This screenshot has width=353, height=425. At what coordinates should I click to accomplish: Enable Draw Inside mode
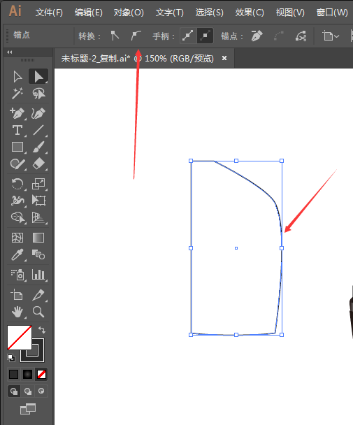click(41, 391)
